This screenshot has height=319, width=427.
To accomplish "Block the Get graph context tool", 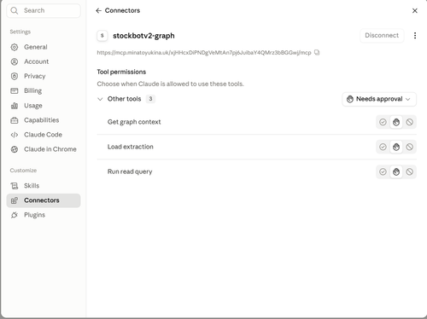I will point(409,122).
